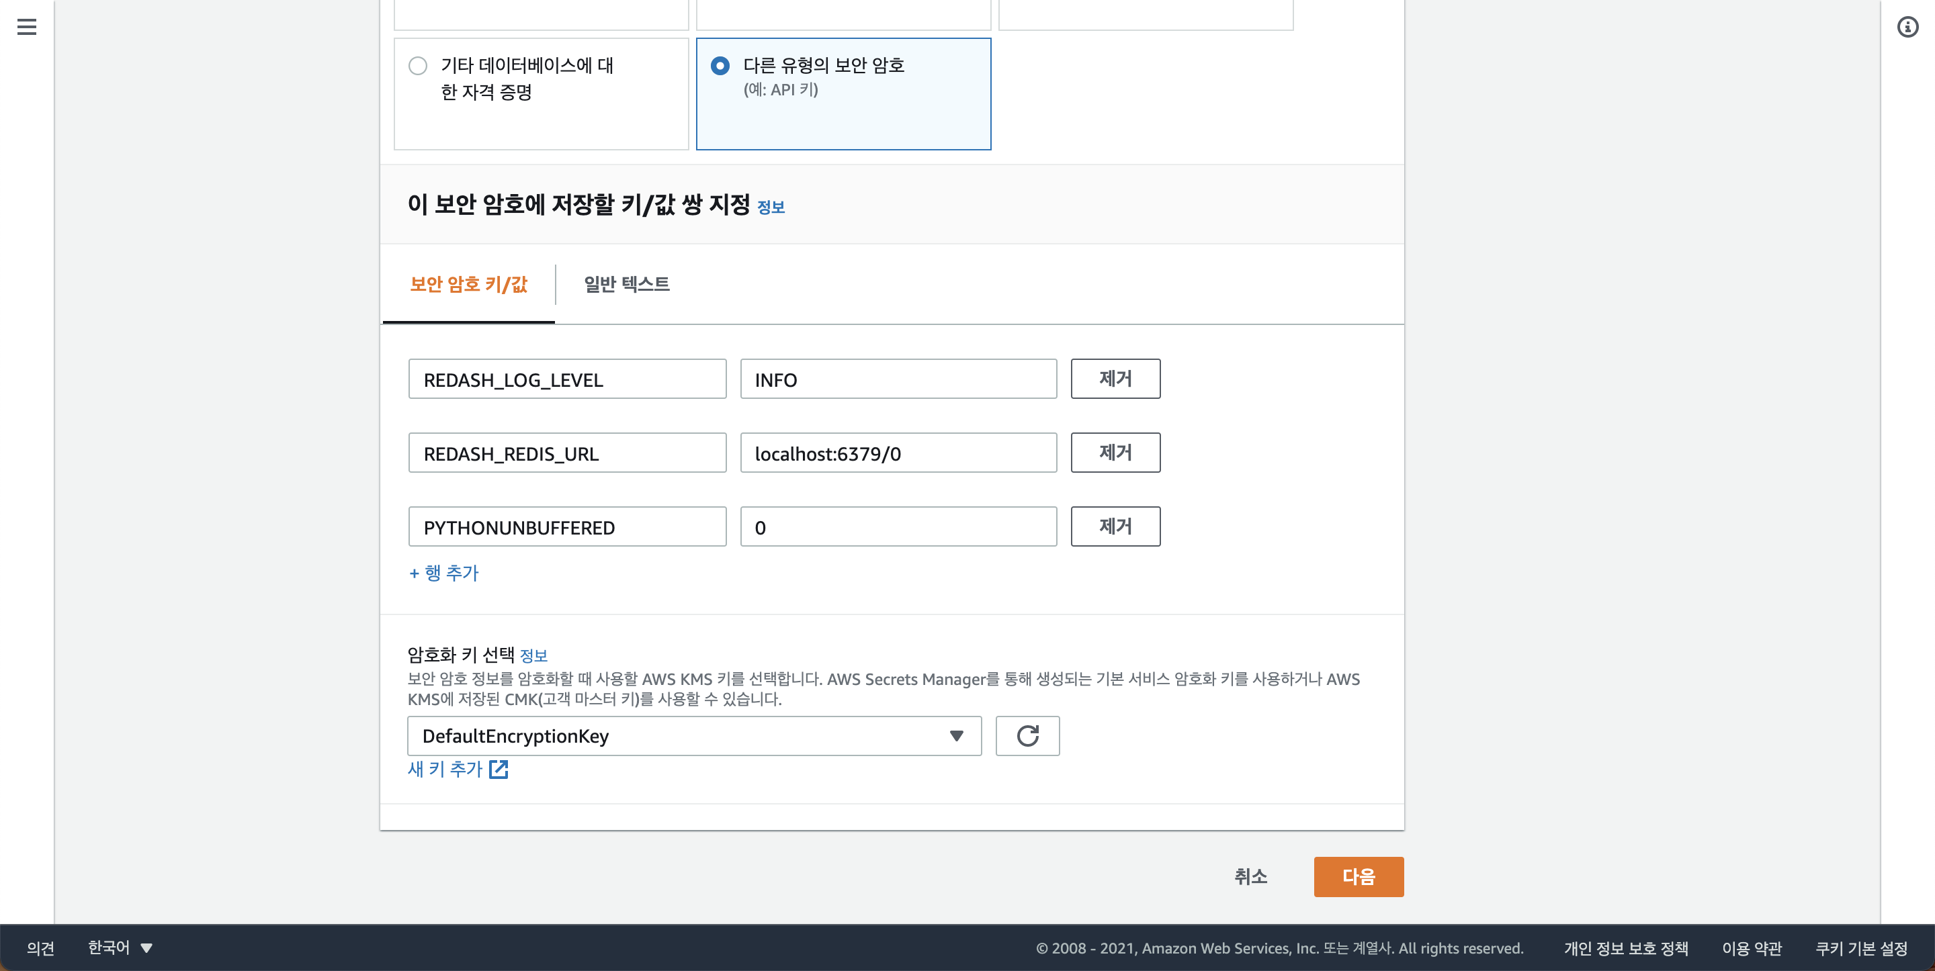Click the external link icon beside 새 키 추가

pos(499,770)
